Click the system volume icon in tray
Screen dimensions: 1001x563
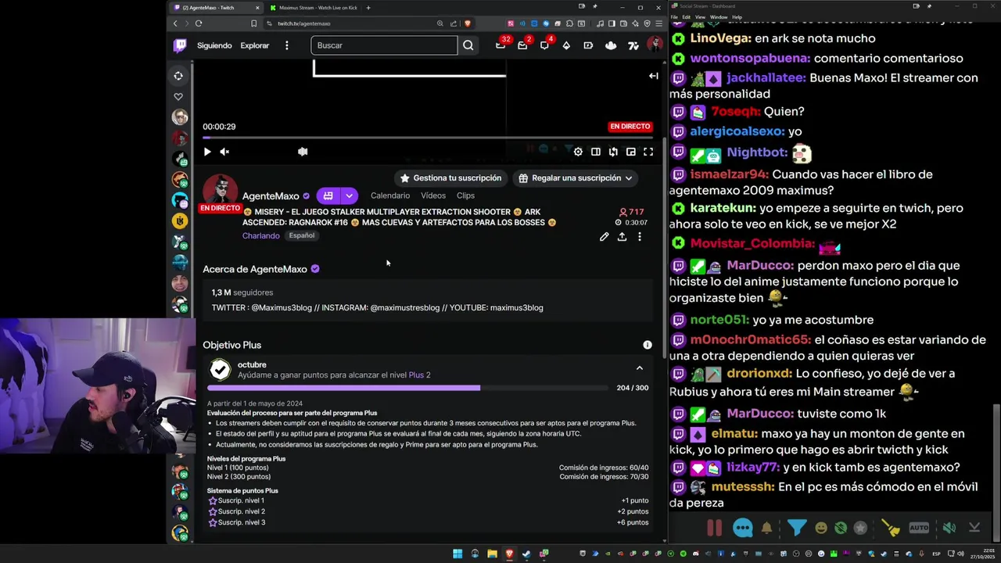[962, 554]
